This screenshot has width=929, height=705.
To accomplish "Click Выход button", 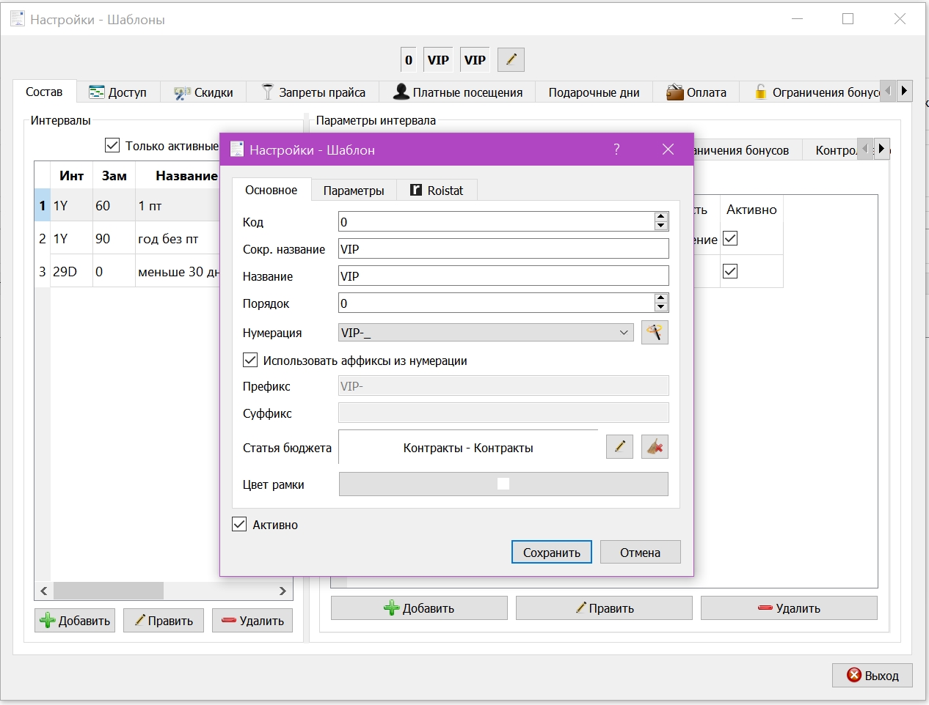I will (872, 675).
